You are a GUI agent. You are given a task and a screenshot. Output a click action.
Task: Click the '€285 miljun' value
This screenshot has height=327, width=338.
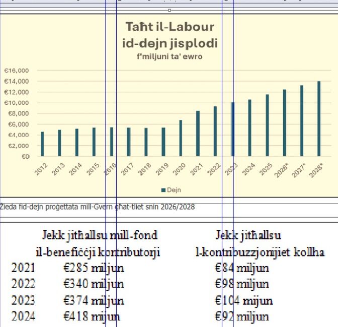coord(94,268)
